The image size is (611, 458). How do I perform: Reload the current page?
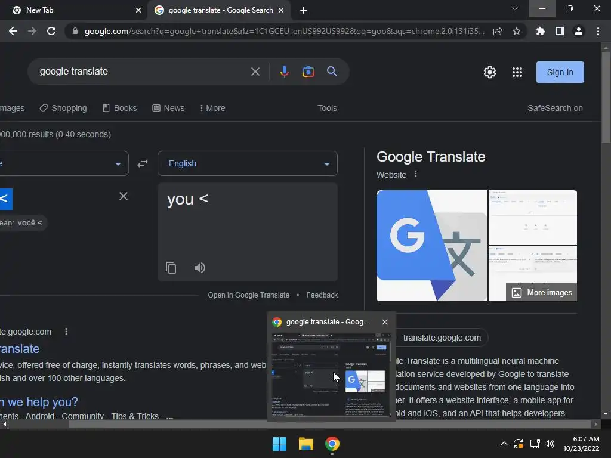coord(51,31)
